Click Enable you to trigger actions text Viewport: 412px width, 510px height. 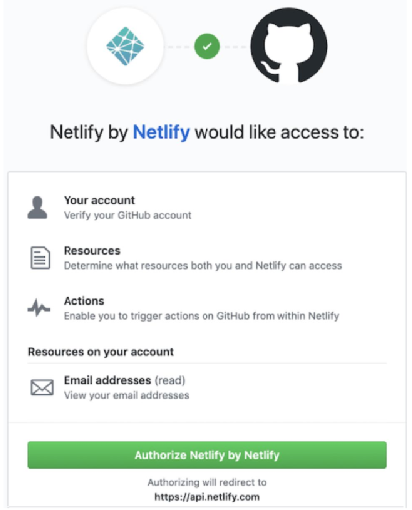click(x=202, y=316)
